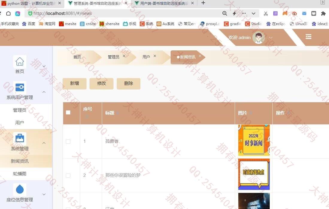Open the admin user dropdown arrow

[271, 38]
